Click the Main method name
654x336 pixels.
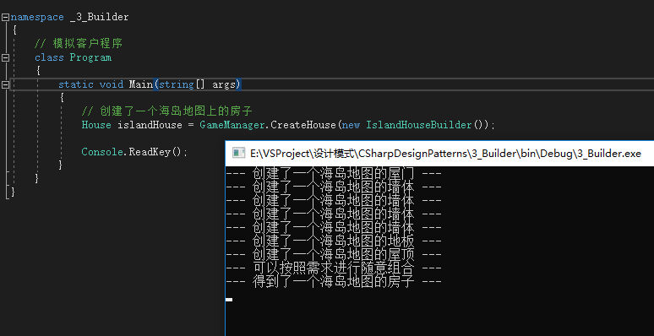click(x=141, y=84)
